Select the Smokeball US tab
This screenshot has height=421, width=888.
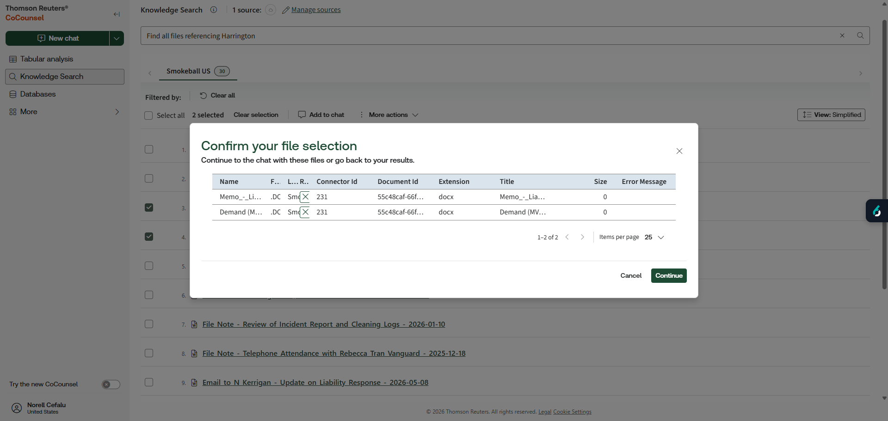point(198,71)
